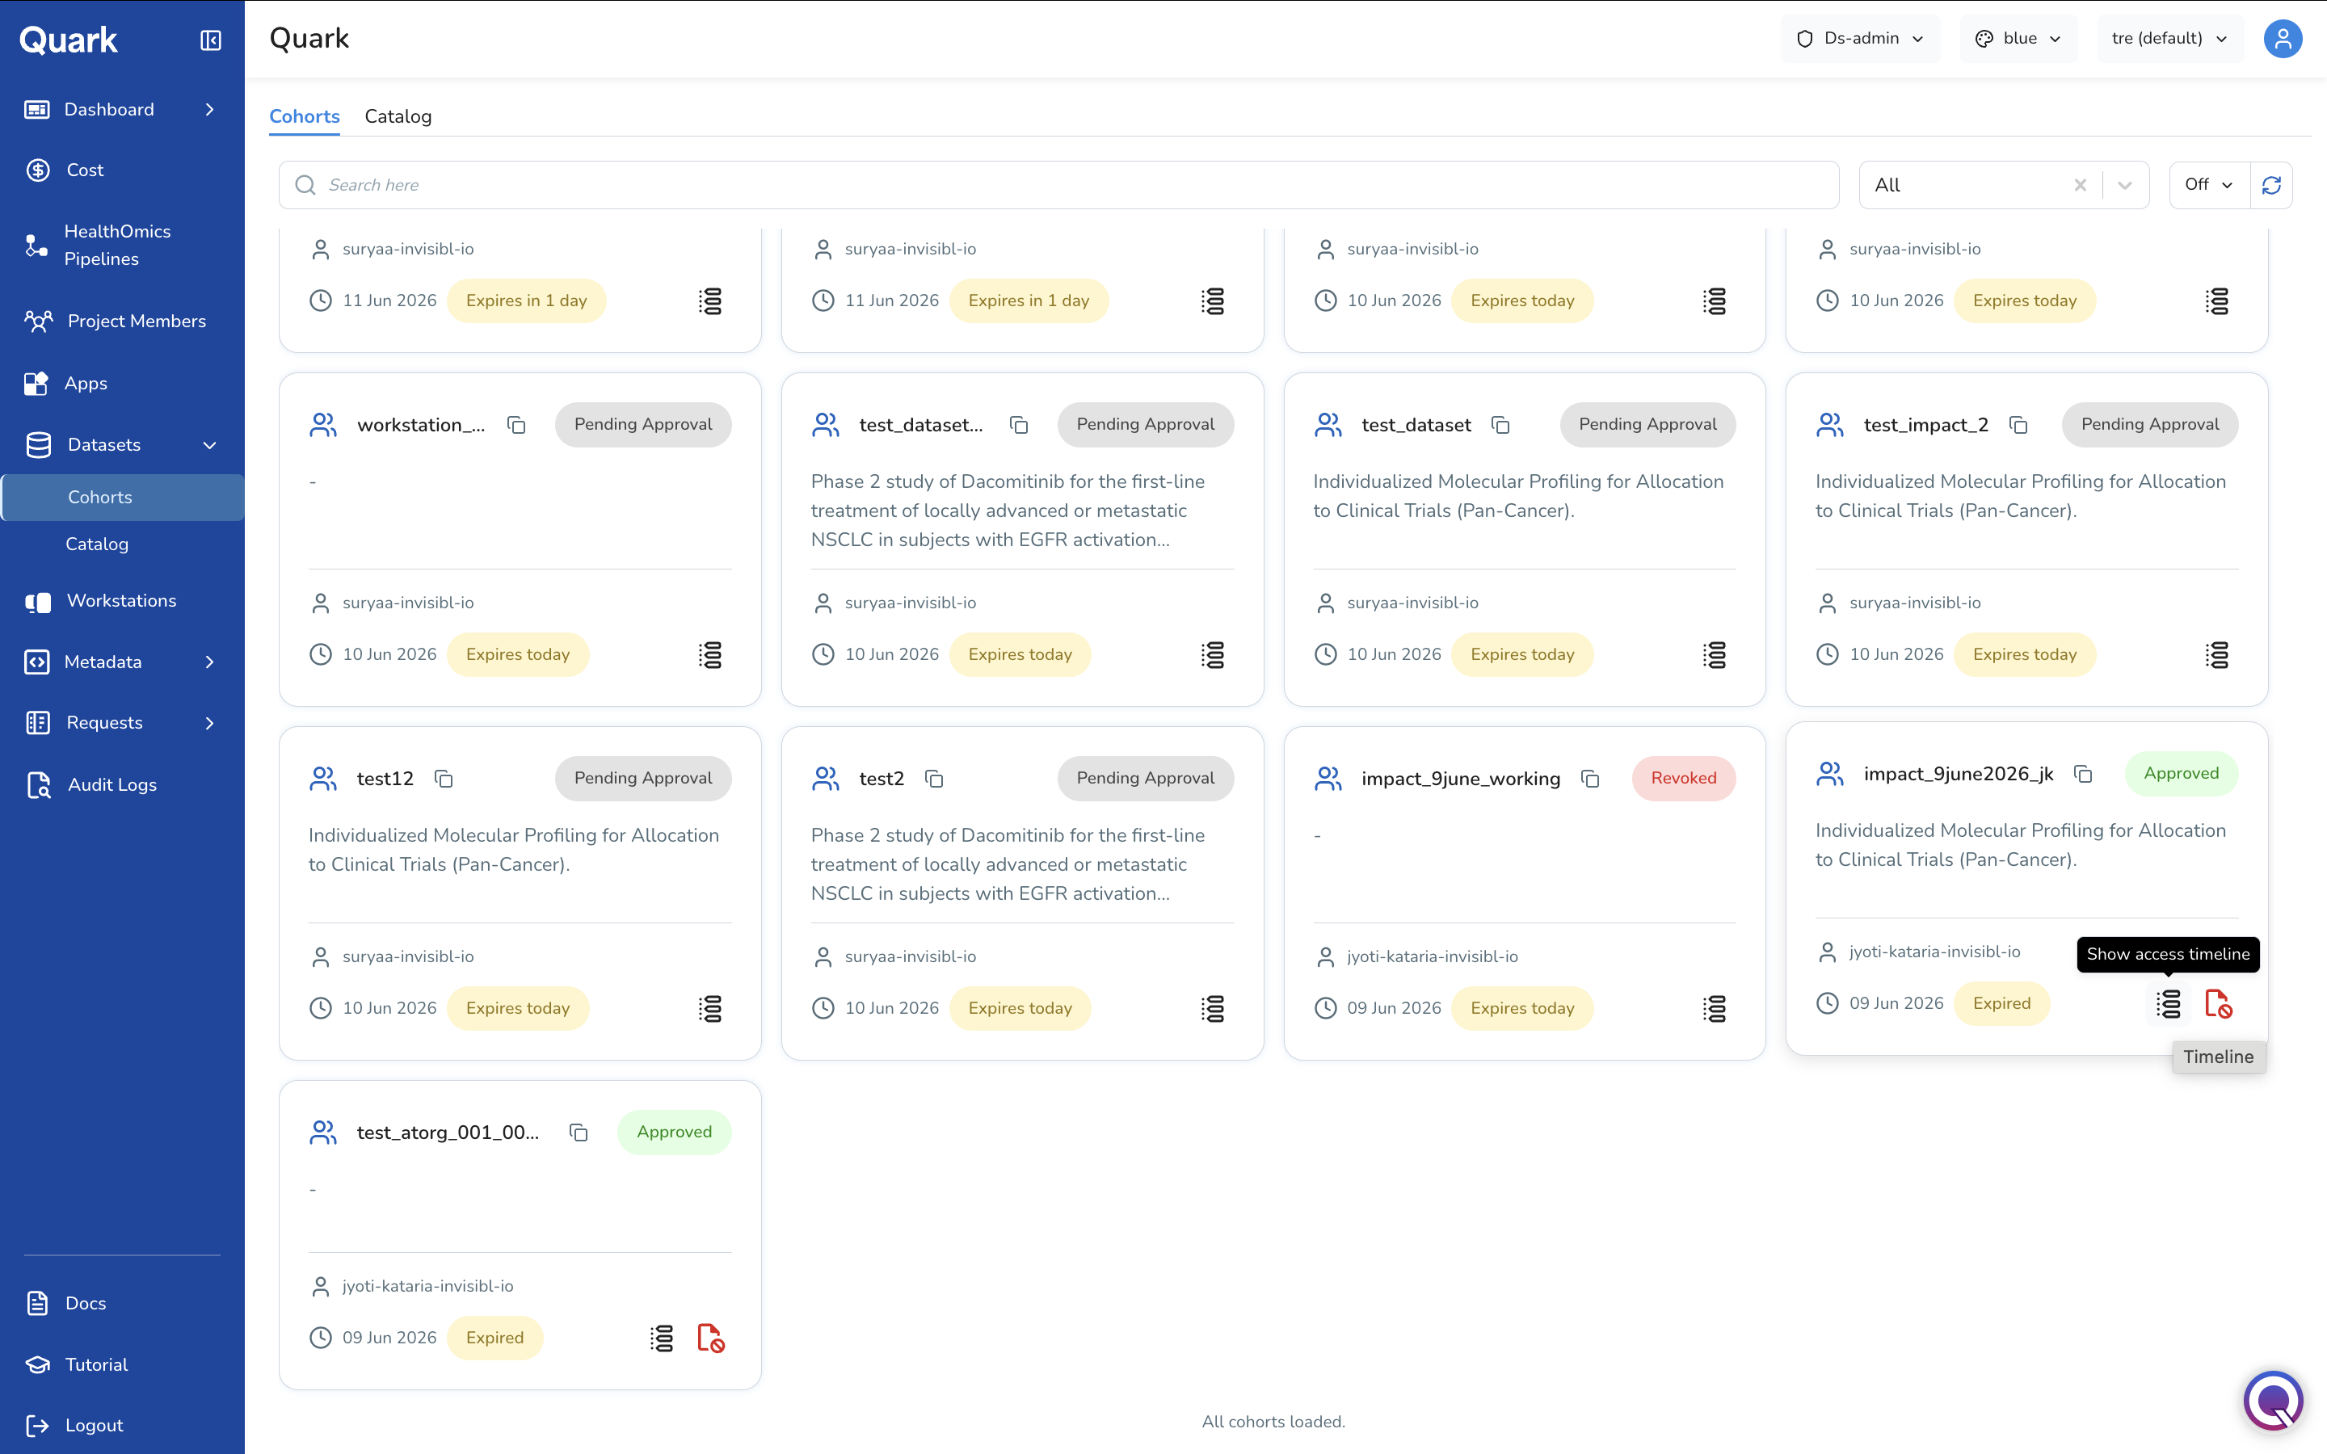Expand the Metadata submenu

tap(209, 662)
